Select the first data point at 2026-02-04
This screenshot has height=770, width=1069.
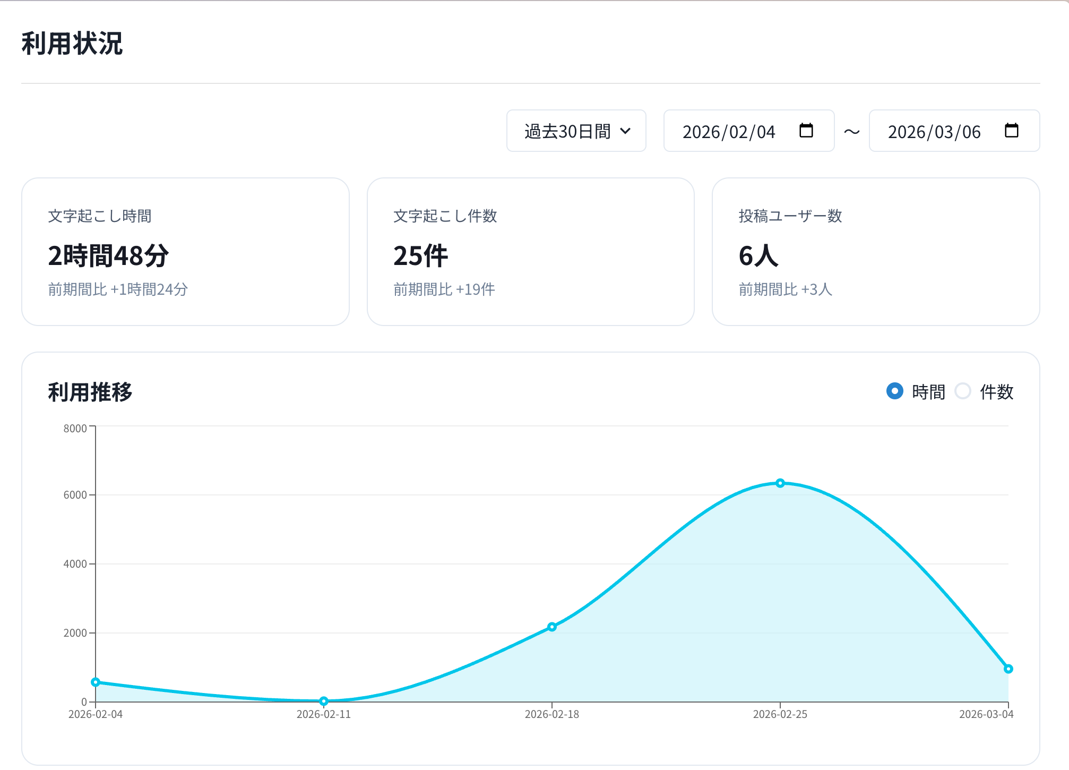point(96,681)
